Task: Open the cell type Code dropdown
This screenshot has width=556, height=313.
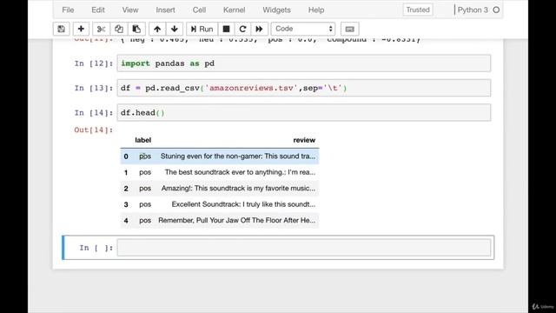Action: (x=303, y=29)
